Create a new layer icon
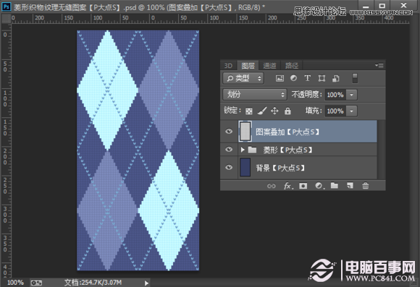 click(350, 186)
